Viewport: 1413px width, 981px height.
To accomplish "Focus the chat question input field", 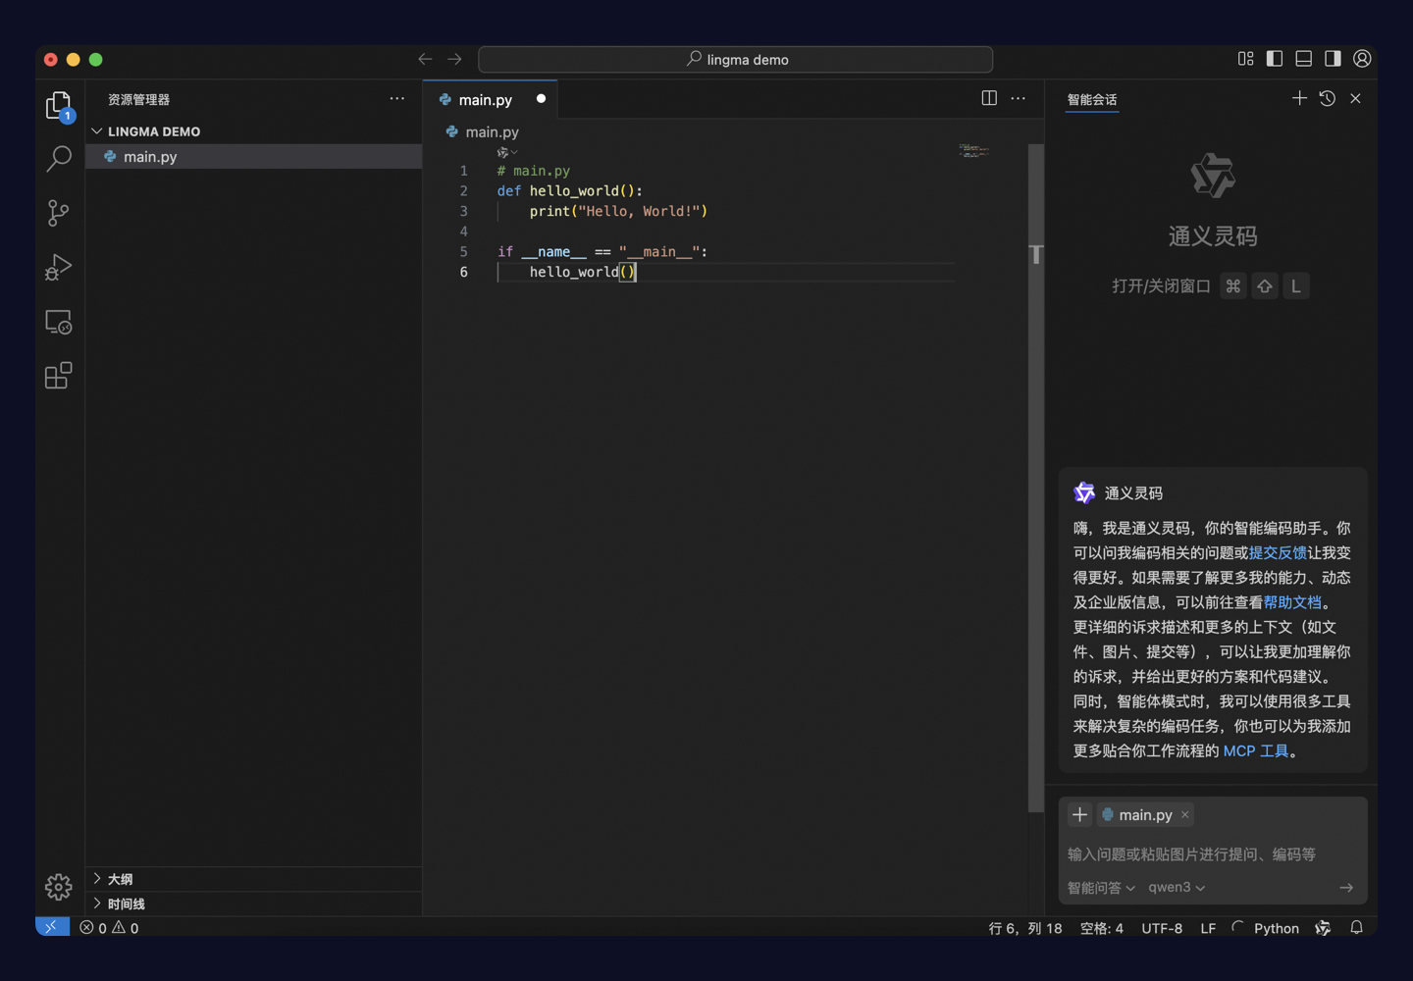I will pyautogui.click(x=1213, y=853).
